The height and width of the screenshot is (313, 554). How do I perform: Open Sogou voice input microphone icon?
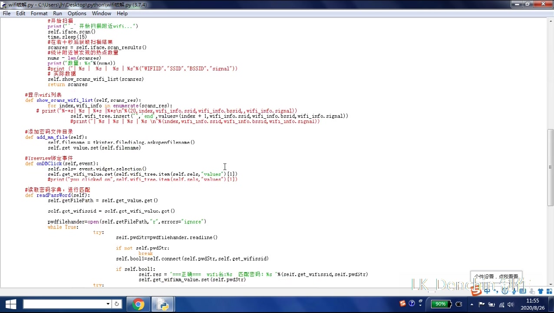(514, 291)
